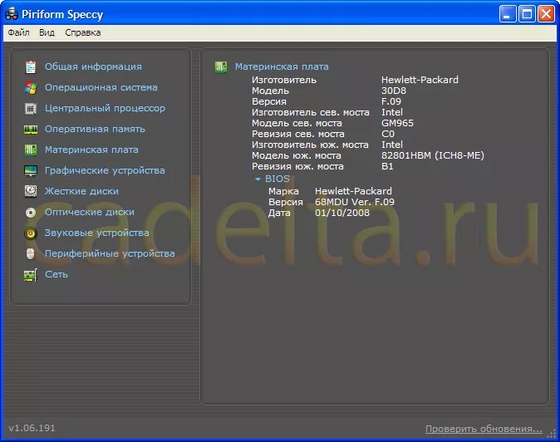
Task: Click the RAM stick icon for Оперативная память
Action: point(31,130)
